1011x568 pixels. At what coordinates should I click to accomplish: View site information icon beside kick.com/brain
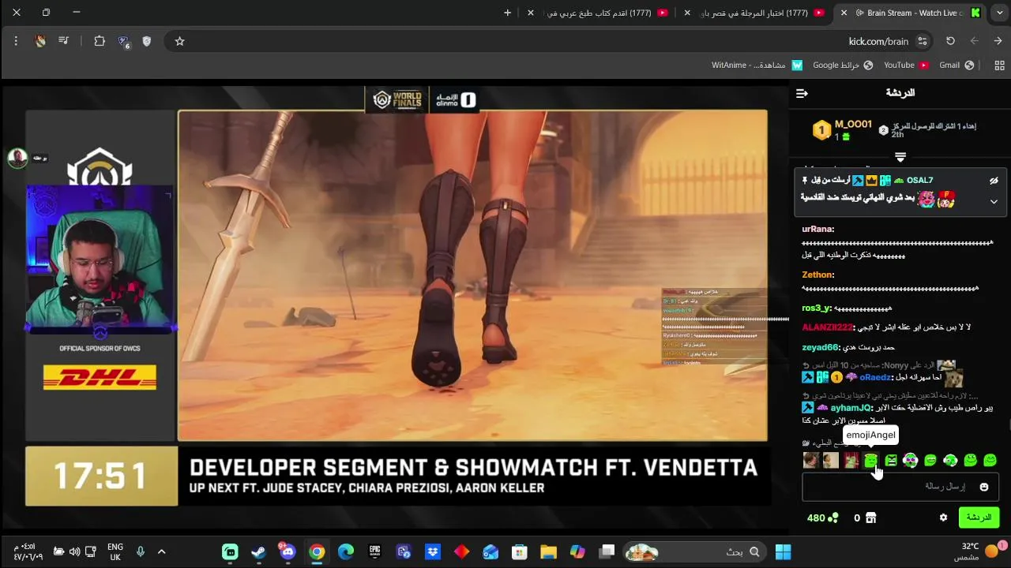[x=923, y=41]
